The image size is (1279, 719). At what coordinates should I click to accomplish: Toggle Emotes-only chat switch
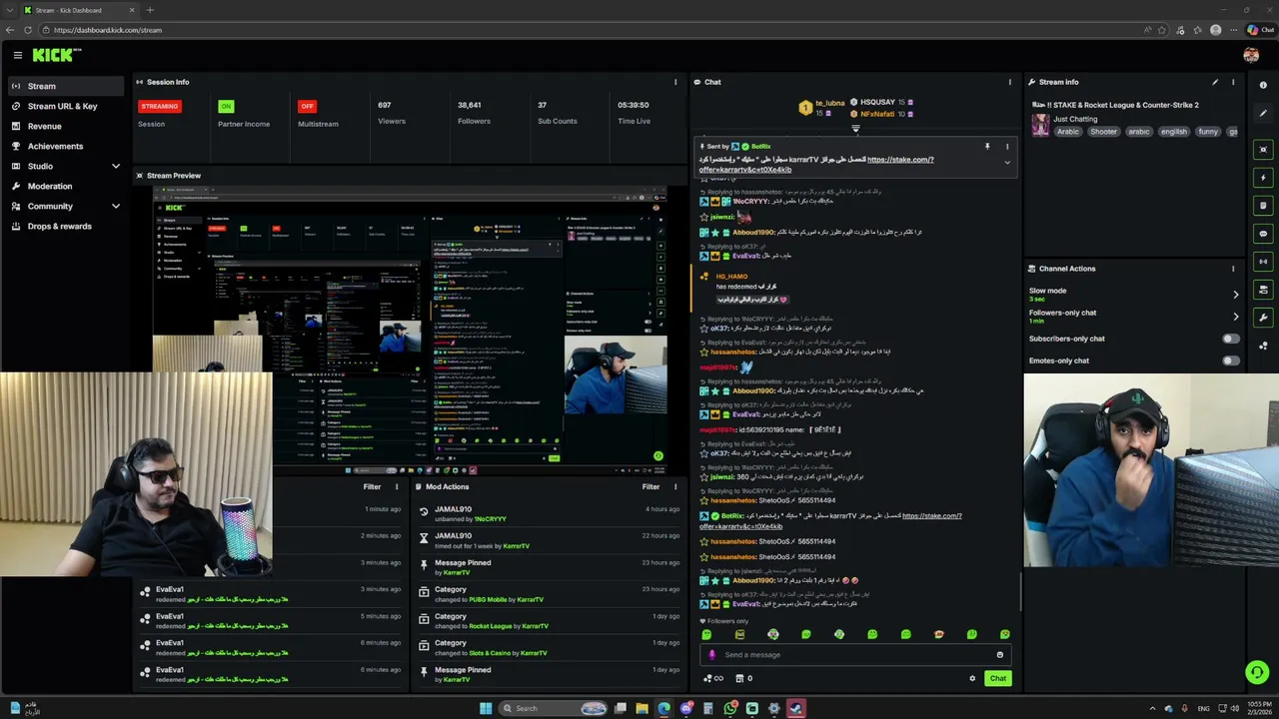click(x=1231, y=360)
